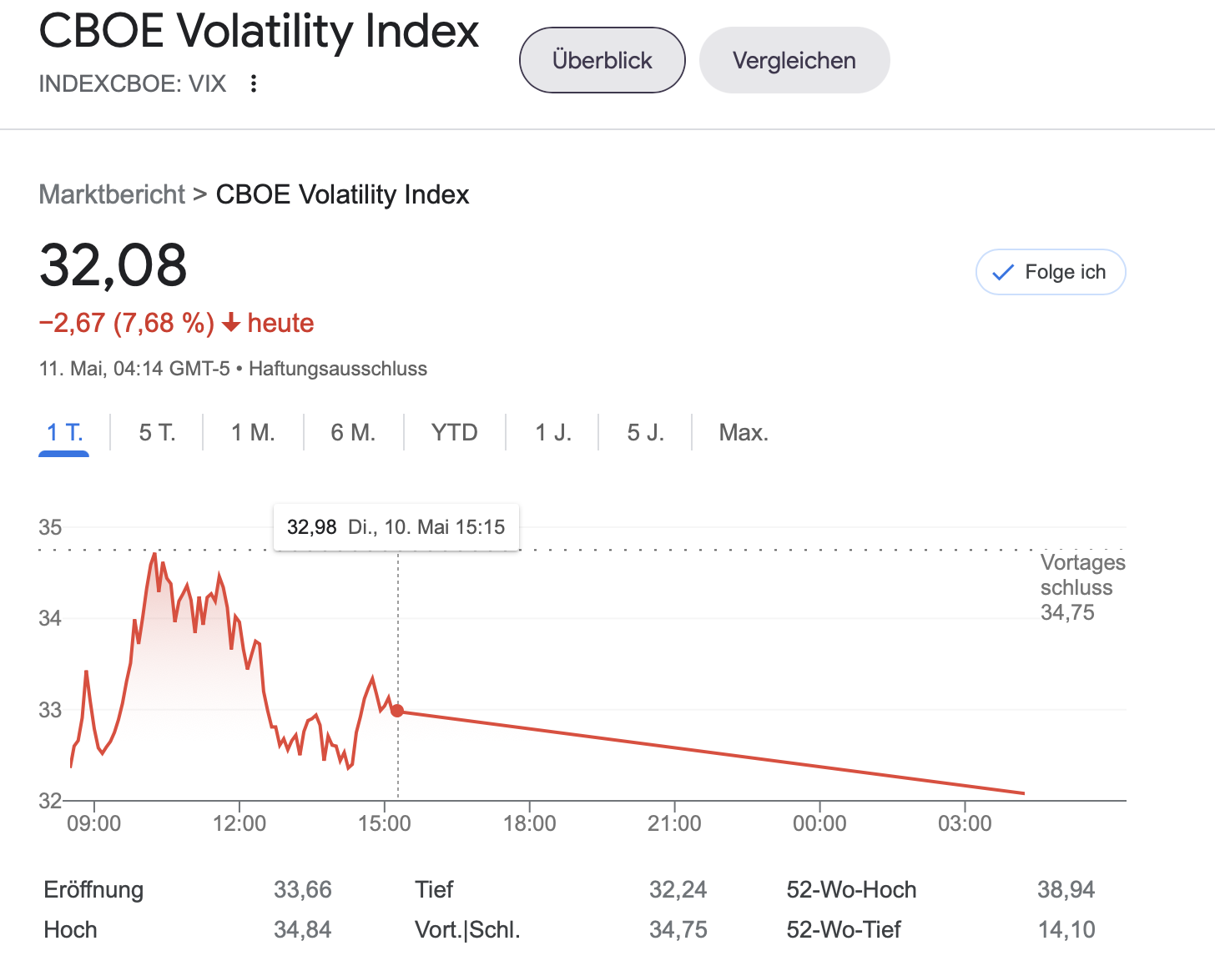Switch chart to 6 M. range
Image resolution: width=1215 pixels, height=971 pixels.
click(x=353, y=432)
